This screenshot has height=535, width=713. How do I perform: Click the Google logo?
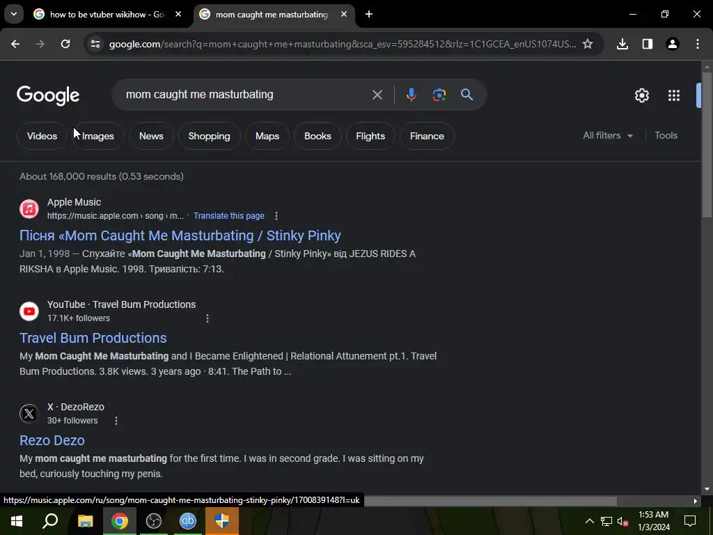pyautogui.click(x=48, y=95)
